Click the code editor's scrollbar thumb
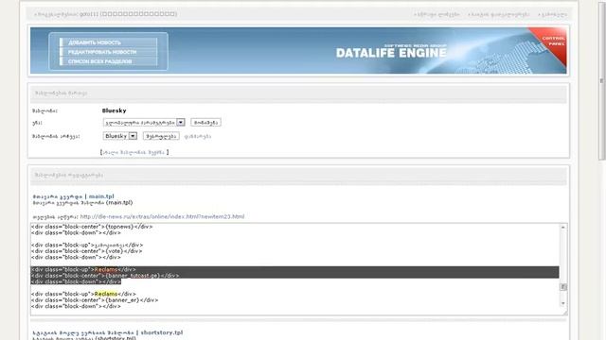The image size is (606, 340). [563, 287]
